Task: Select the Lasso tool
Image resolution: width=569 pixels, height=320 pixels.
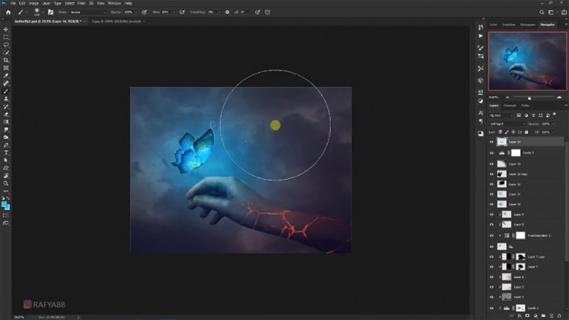Action: (x=6, y=45)
